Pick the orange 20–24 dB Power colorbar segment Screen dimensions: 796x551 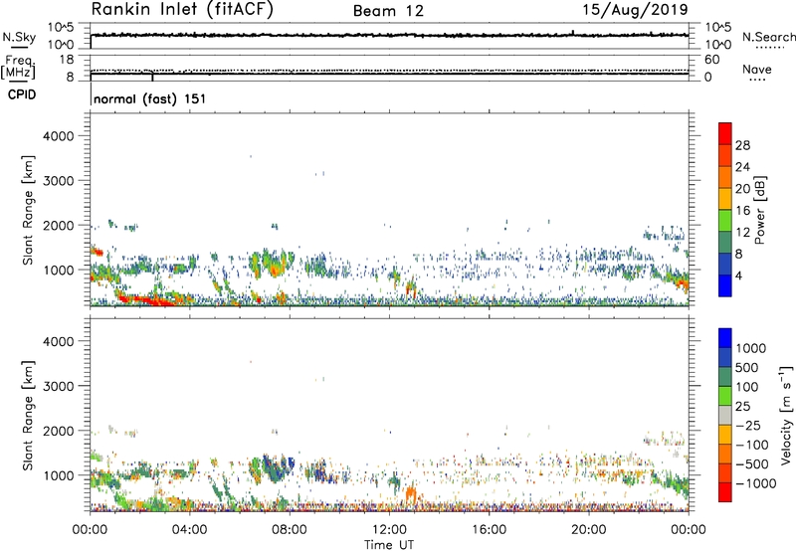(725, 177)
